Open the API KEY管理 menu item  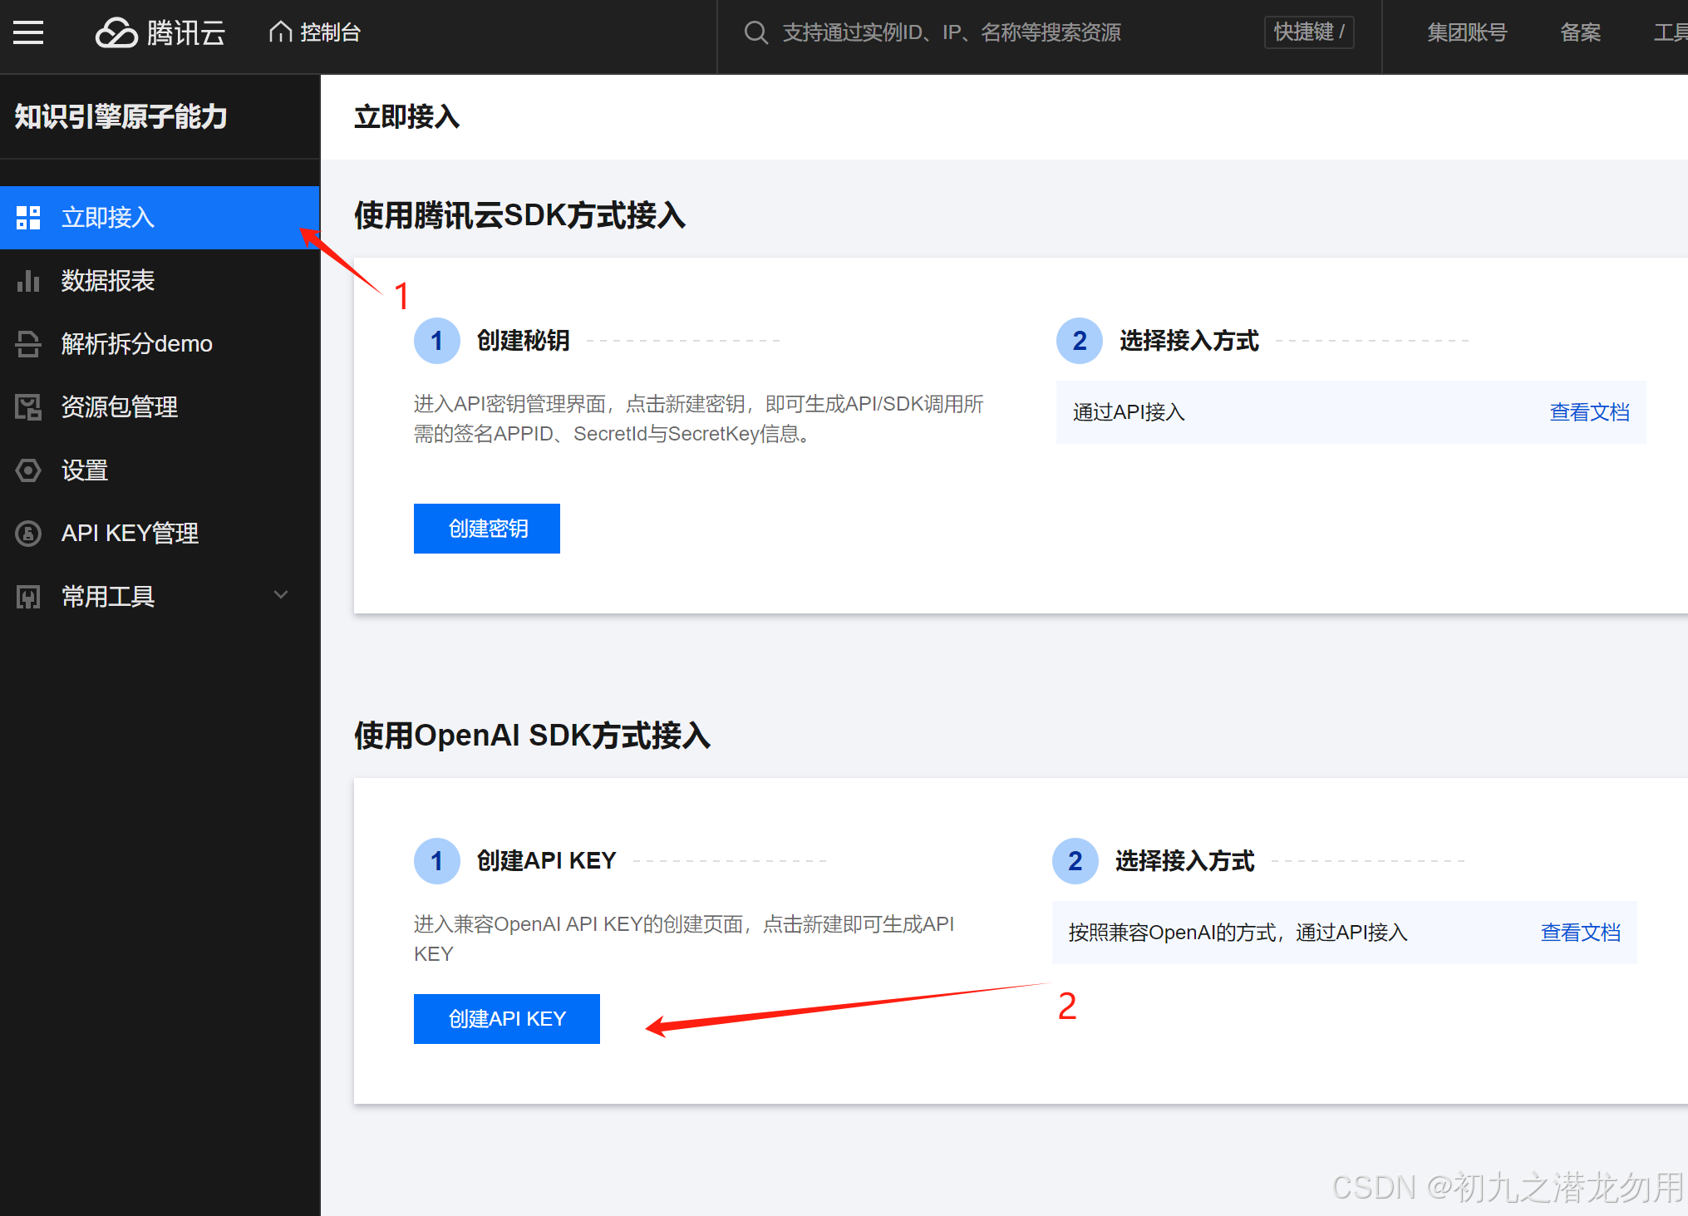pos(130,534)
